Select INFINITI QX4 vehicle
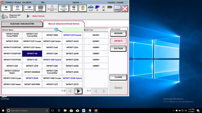This screenshot has width=202, height=113. [x=72, y=47]
